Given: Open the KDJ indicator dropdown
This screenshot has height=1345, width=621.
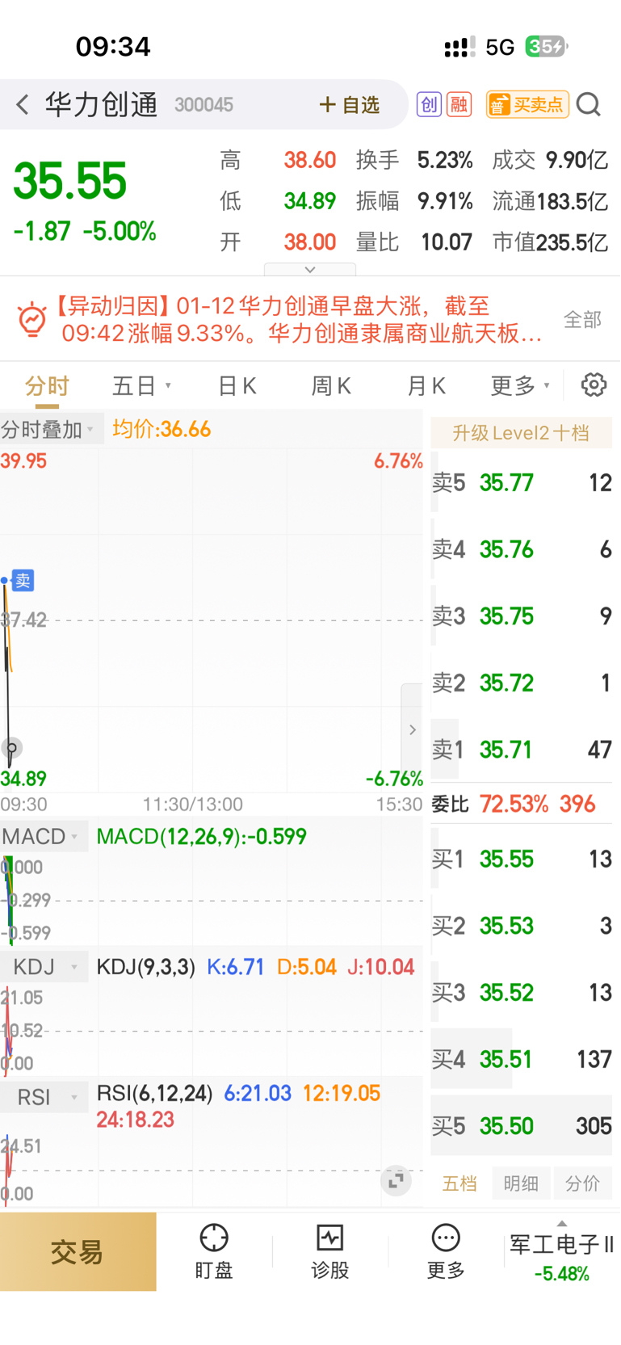Looking at the screenshot, I should (x=44, y=967).
